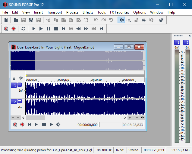
Task: Open the Transport menu
Action: pos(55,12)
